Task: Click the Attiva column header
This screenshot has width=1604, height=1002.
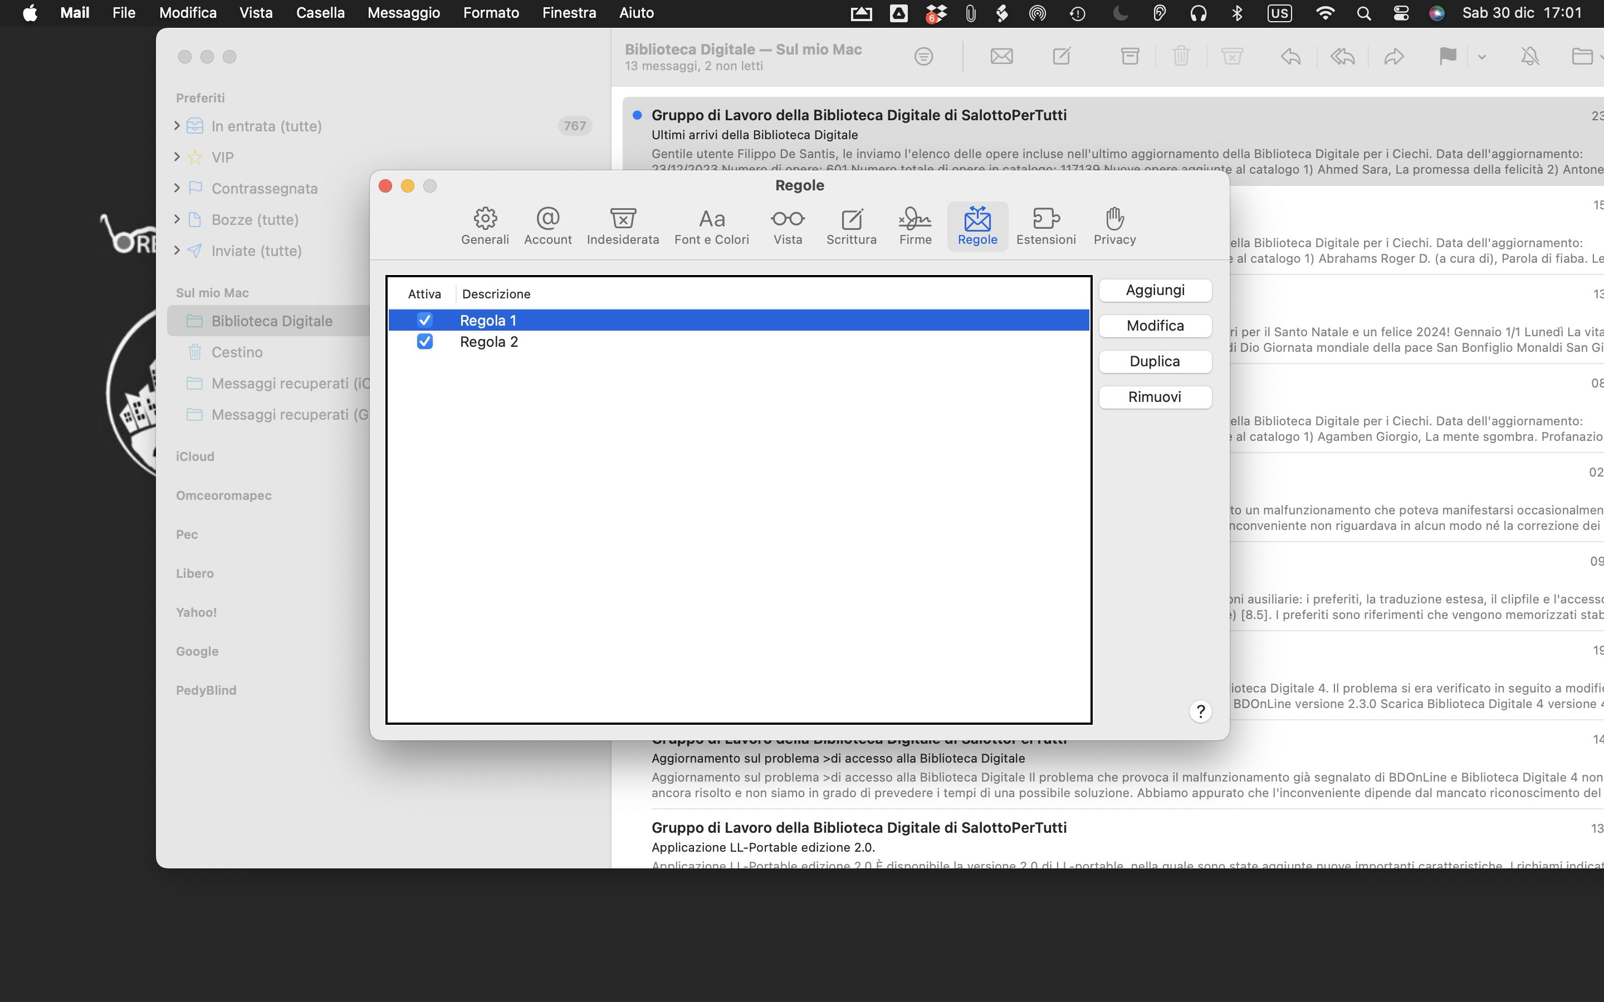Action: [424, 293]
